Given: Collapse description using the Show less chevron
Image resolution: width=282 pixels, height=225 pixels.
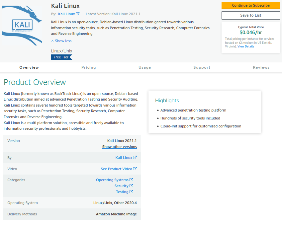Looking at the screenshot, I should coord(52,41).
